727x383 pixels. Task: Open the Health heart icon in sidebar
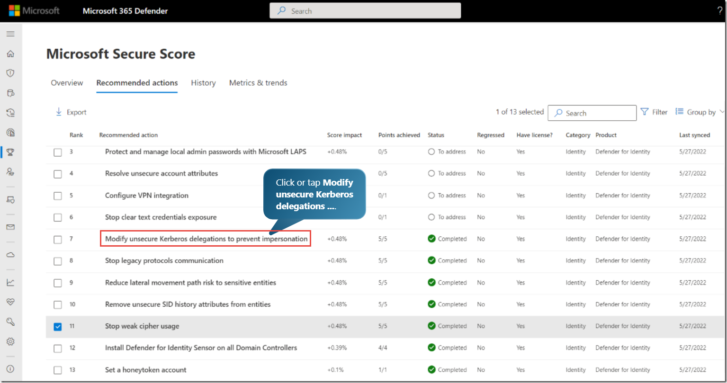click(10, 302)
